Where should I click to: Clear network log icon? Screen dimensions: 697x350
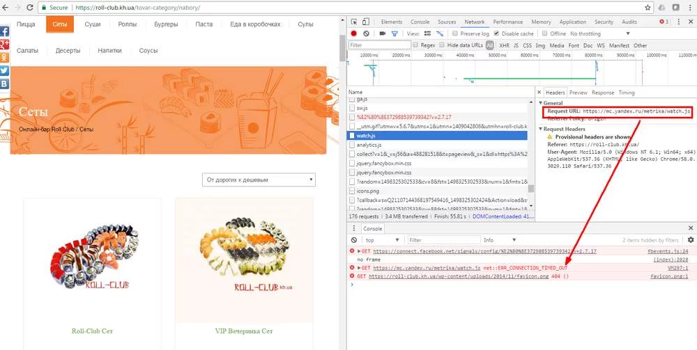(366, 33)
